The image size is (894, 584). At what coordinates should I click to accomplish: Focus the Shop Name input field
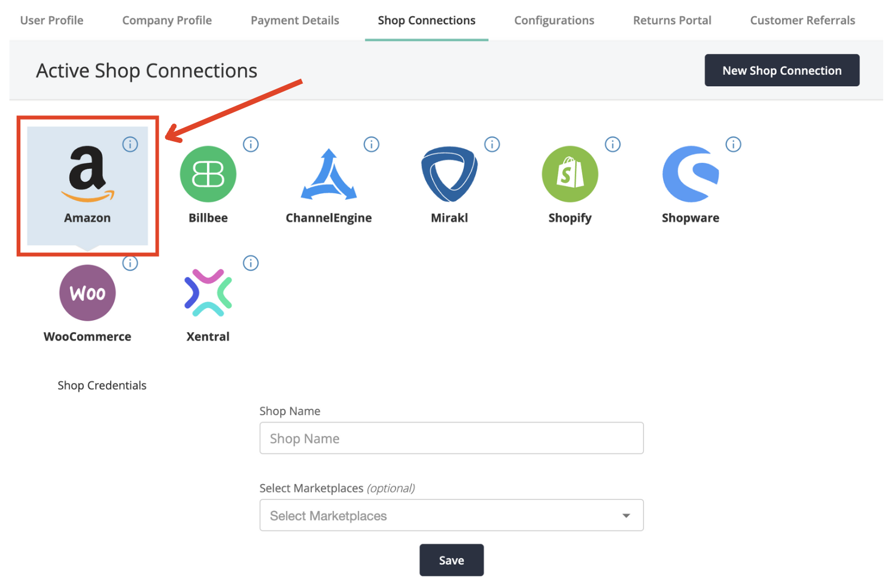[452, 438]
